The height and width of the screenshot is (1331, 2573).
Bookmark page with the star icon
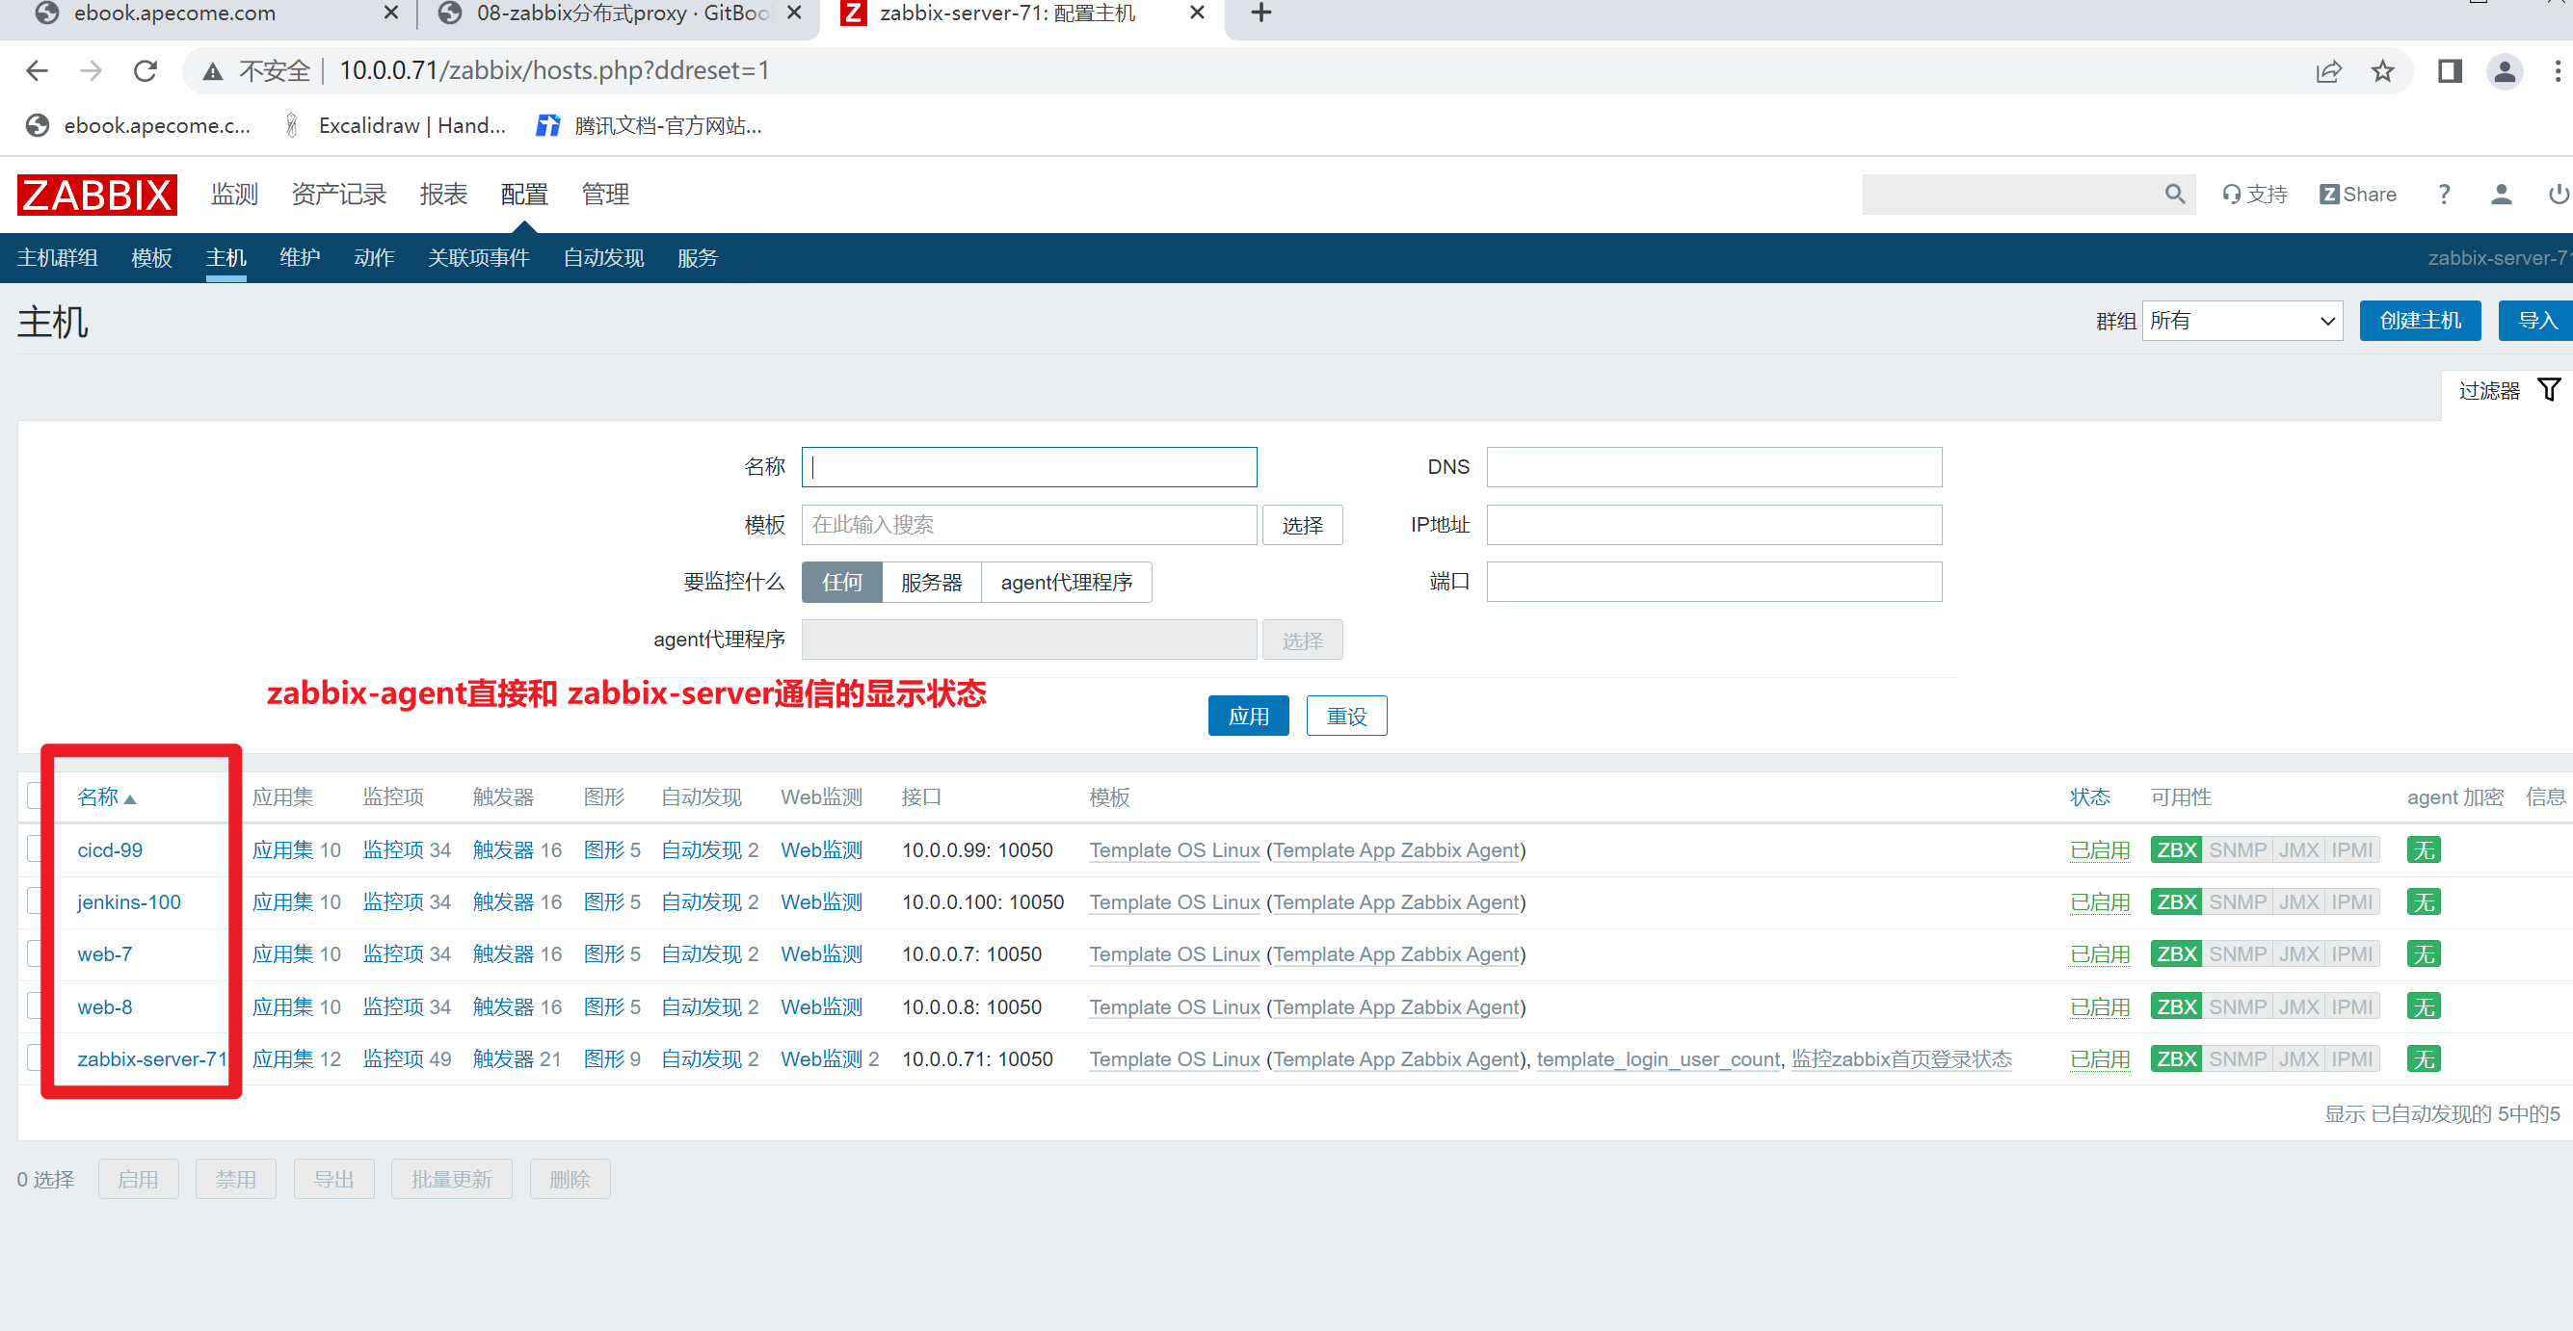tap(2382, 71)
